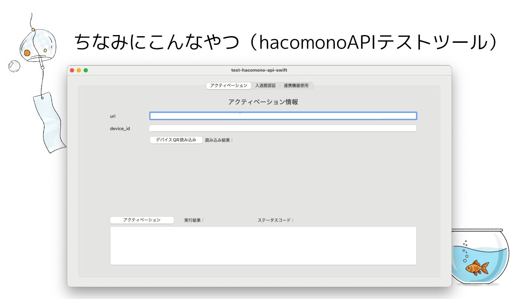Close the test-hacomono-api-swift window (red button)
Viewport: 531px width, 299px height.
[72, 70]
